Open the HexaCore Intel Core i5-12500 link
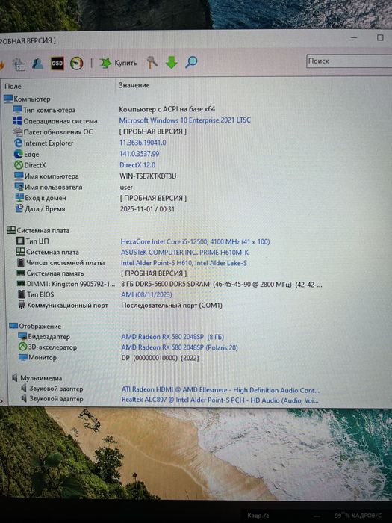The height and width of the screenshot is (523, 392). pyautogui.click(x=195, y=241)
